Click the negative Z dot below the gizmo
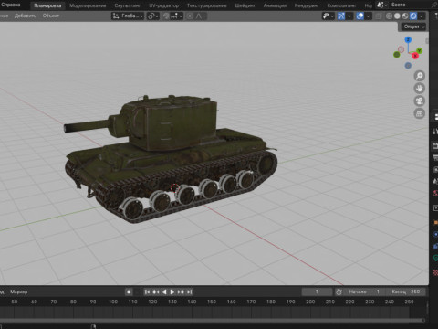 (x=408, y=65)
